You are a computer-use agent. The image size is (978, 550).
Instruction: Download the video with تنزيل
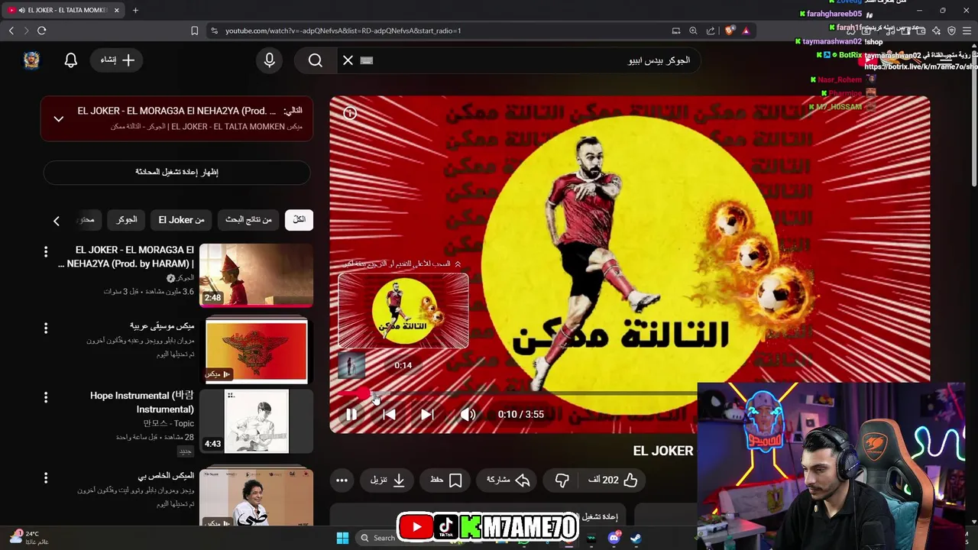pyautogui.click(x=387, y=480)
